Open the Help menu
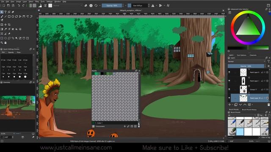 coord(64,2)
